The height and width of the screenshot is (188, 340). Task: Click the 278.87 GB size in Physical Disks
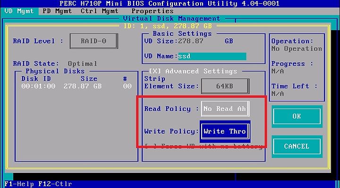[83, 86]
